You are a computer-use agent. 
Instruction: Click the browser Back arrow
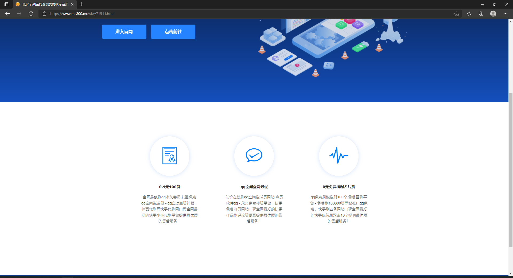pyautogui.click(x=7, y=14)
